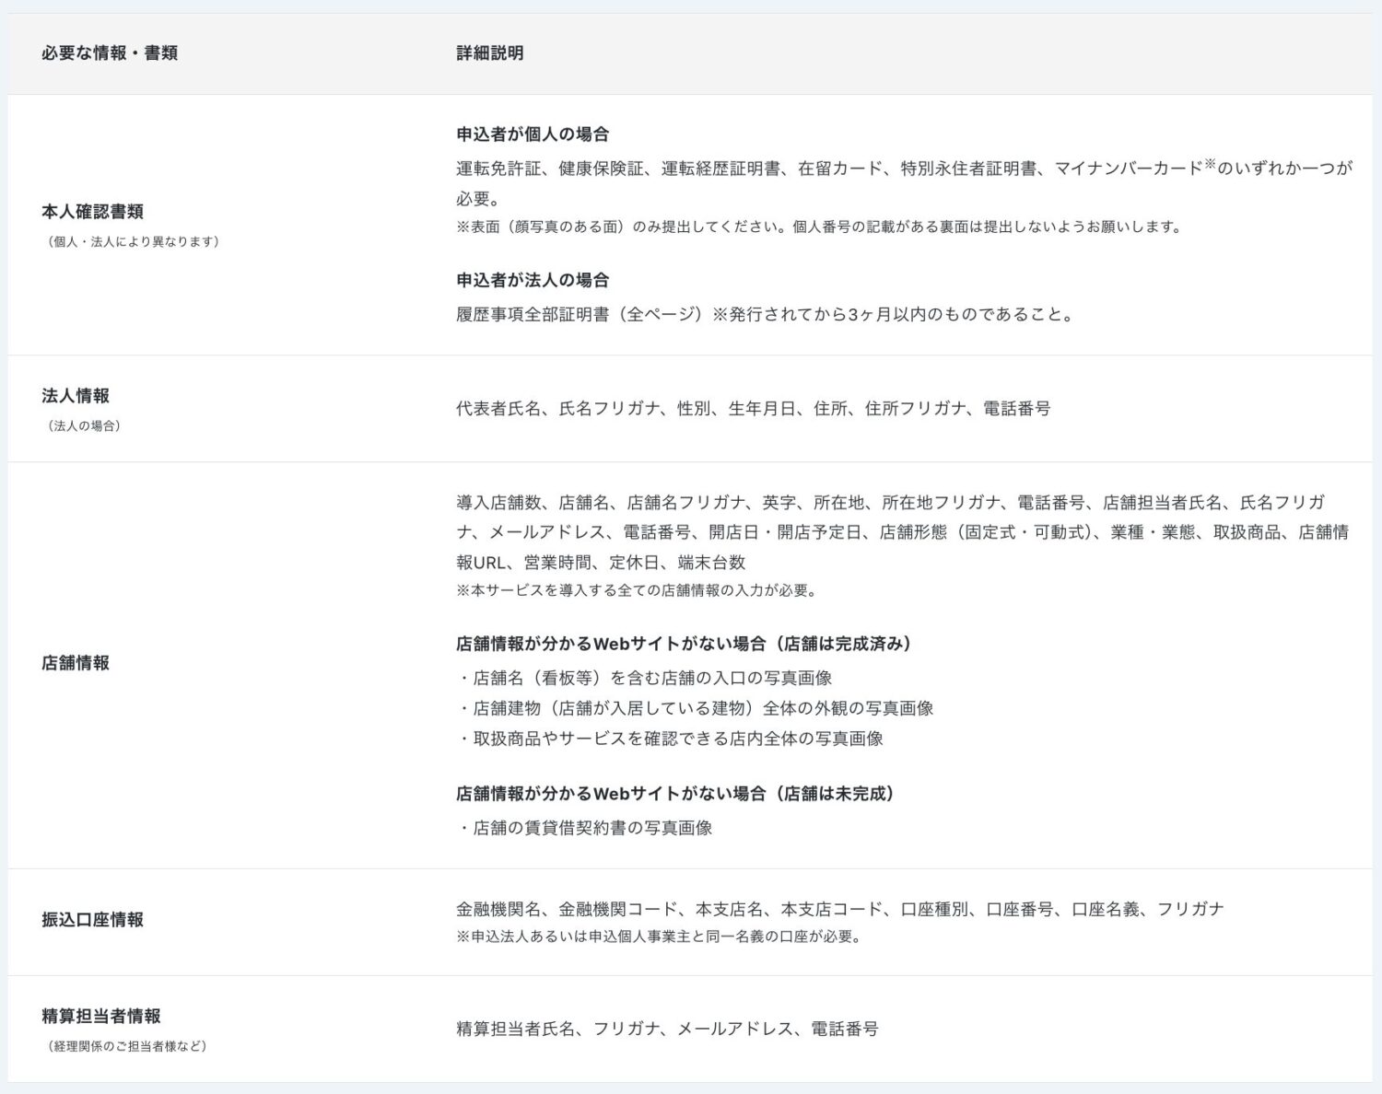Select the 精算担当者情報 row label

100,1018
